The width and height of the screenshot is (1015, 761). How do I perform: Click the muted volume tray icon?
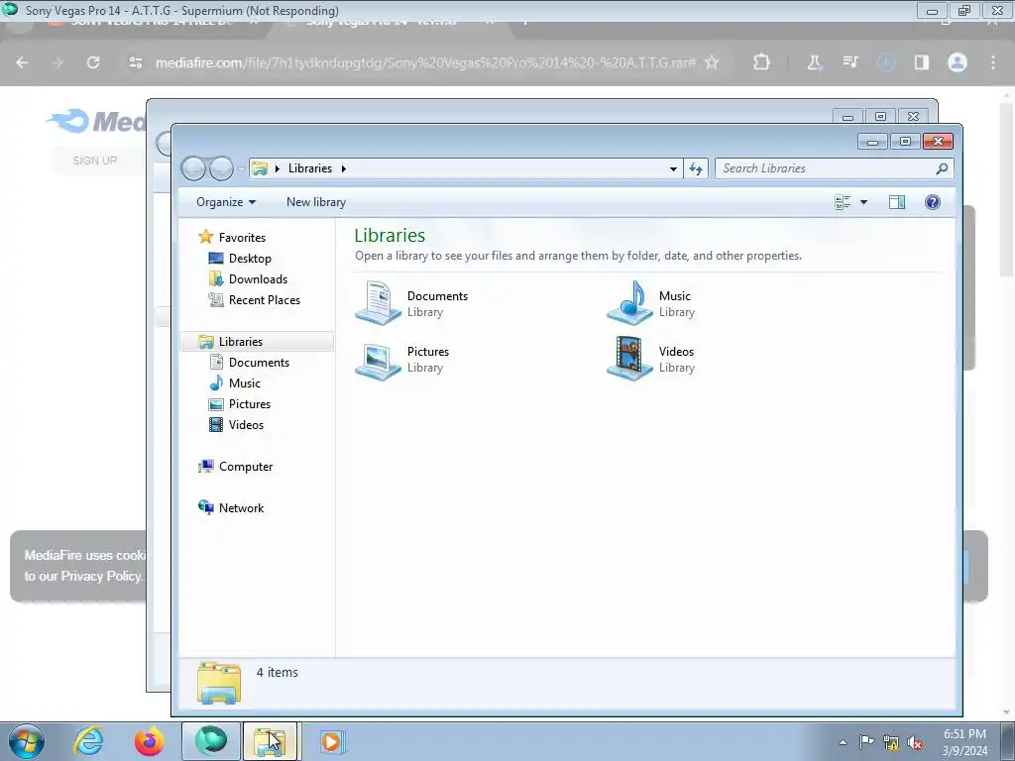pos(915,743)
